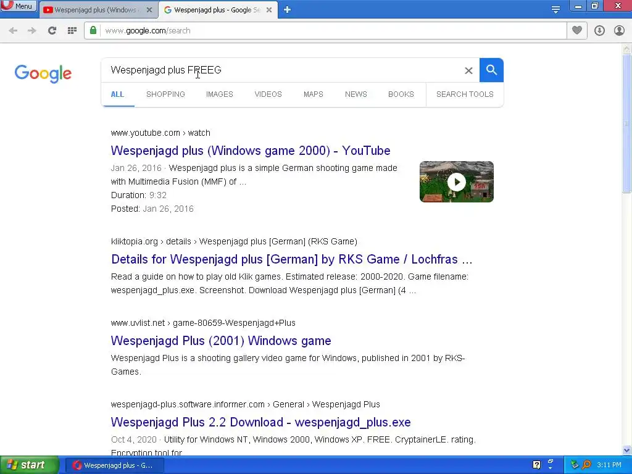This screenshot has height=474, width=632.
Task: Close the YouTube Wespenjagd plus tab
Action: coord(149,10)
